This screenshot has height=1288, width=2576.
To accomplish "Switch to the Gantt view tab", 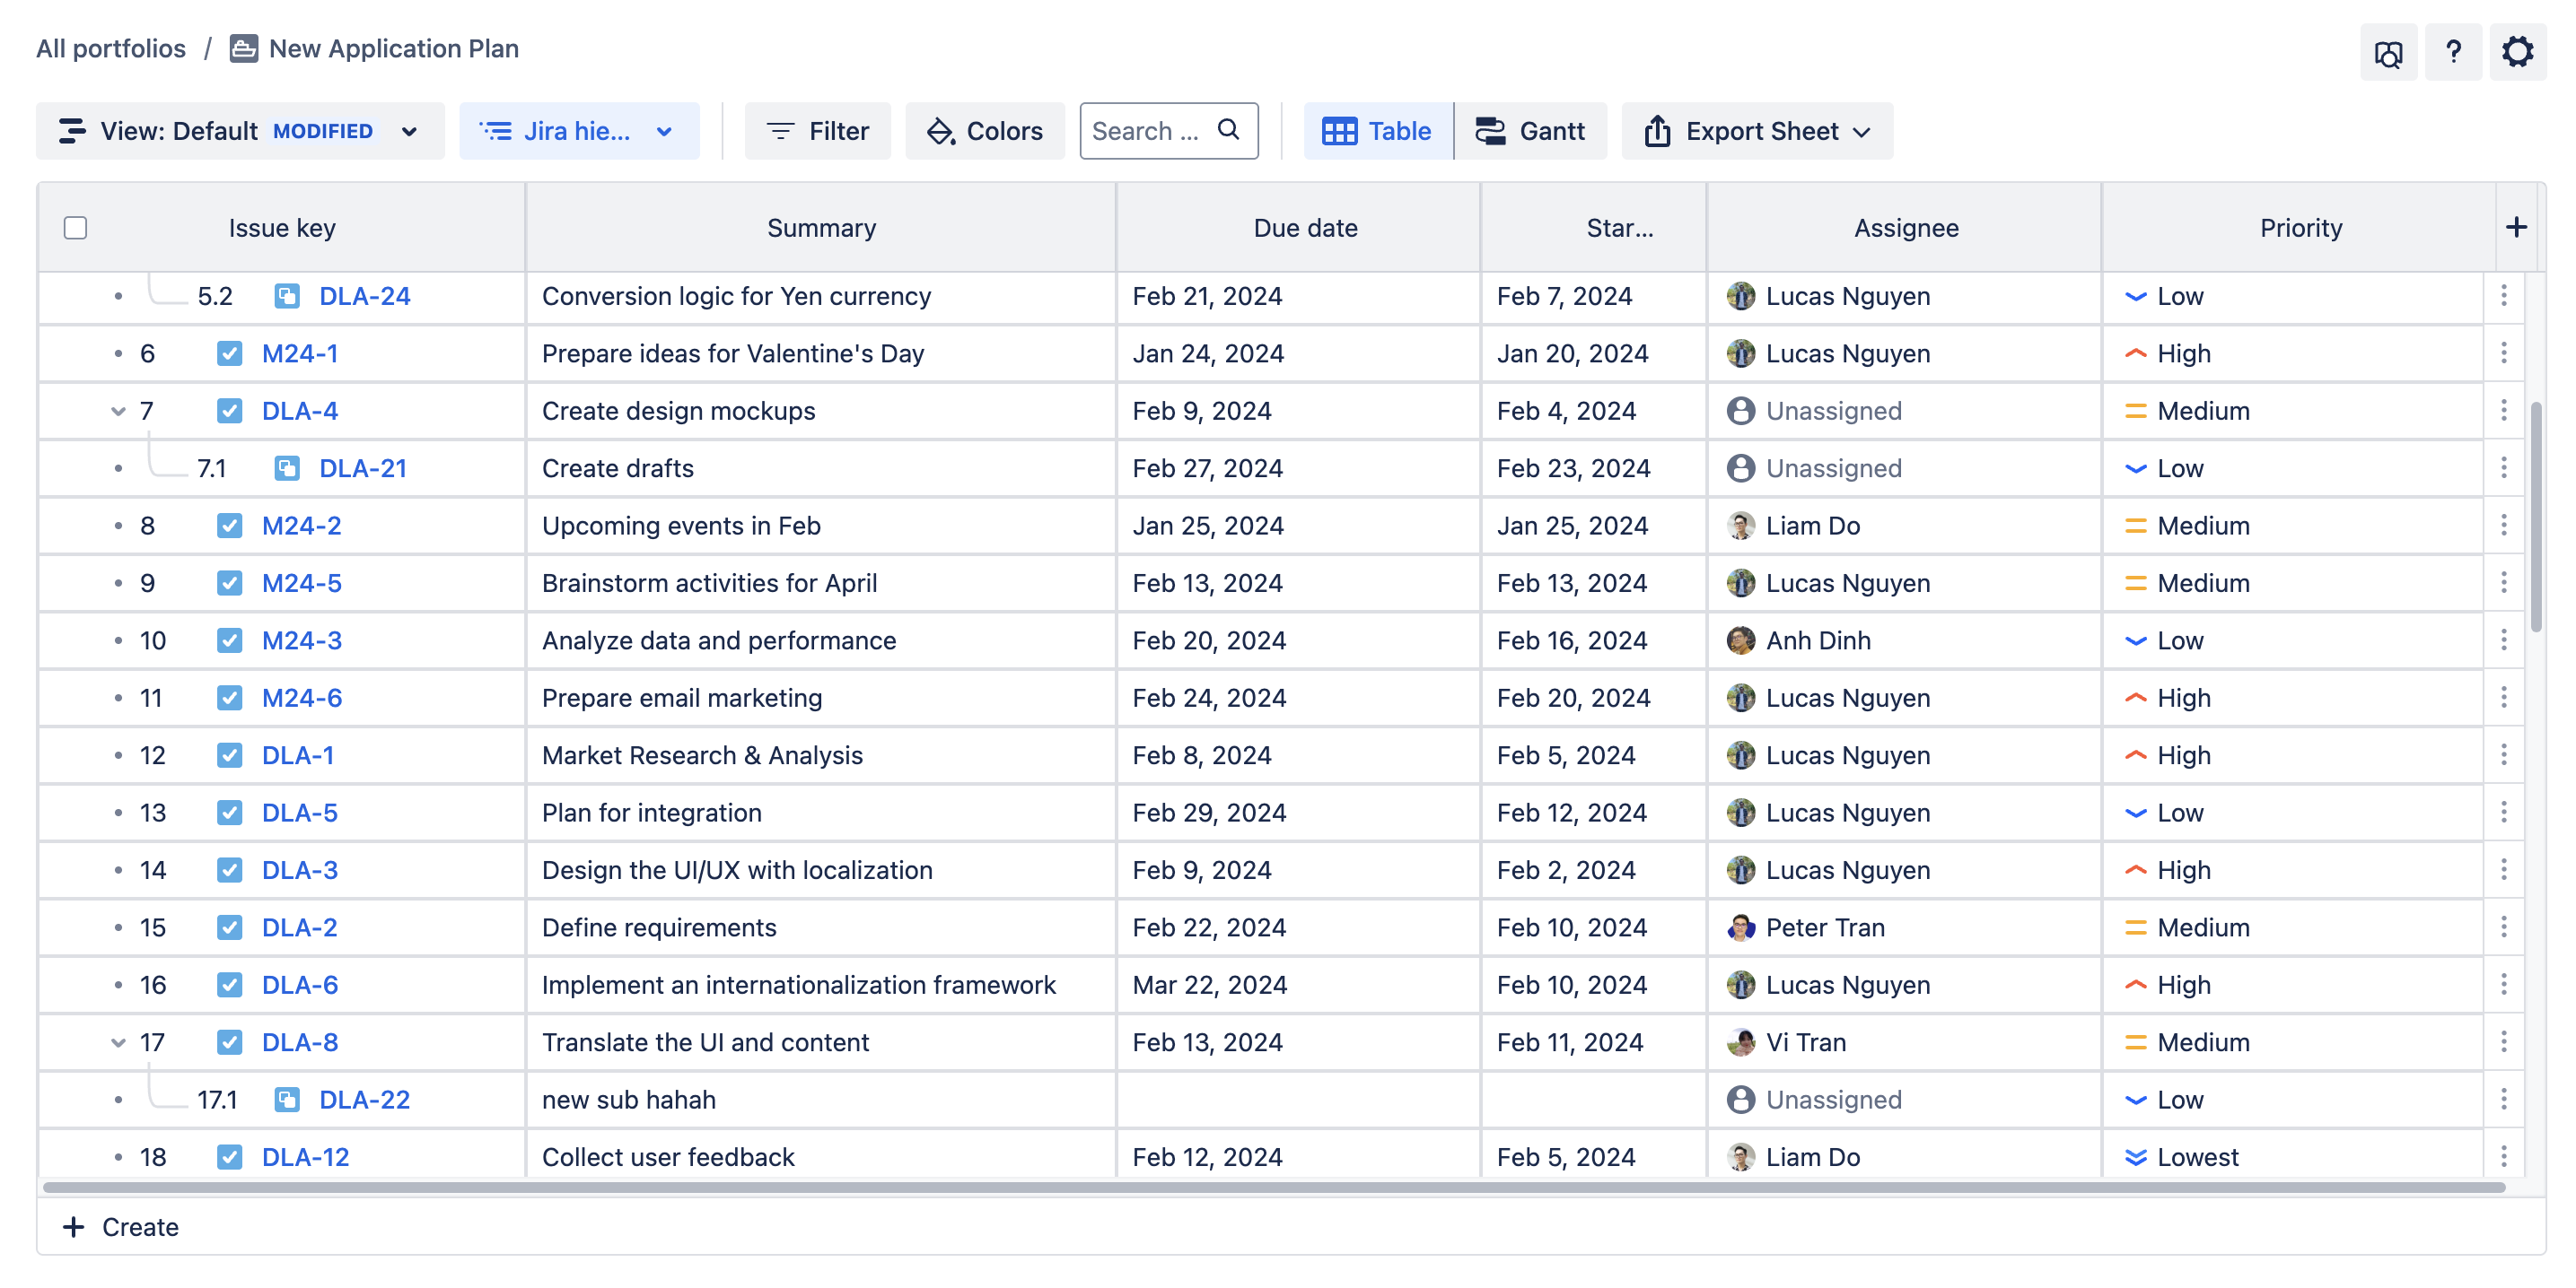I will 1530,131.
